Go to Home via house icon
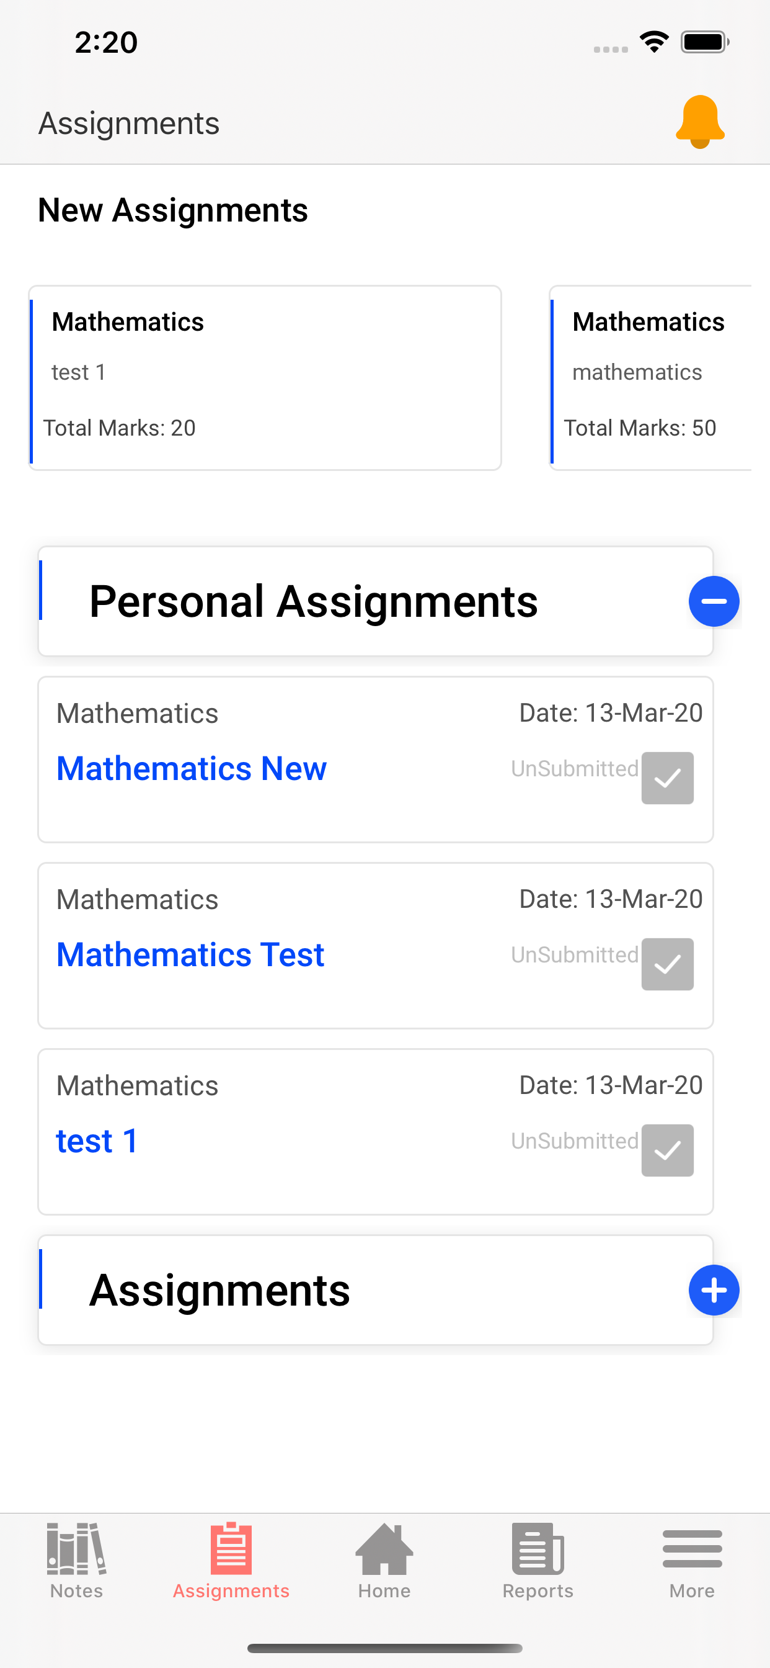 384,1549
